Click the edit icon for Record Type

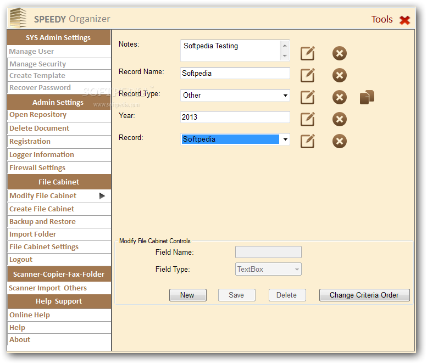coord(307,97)
